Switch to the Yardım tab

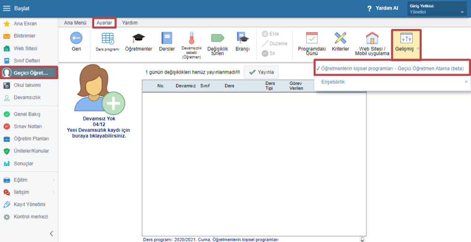tap(130, 23)
